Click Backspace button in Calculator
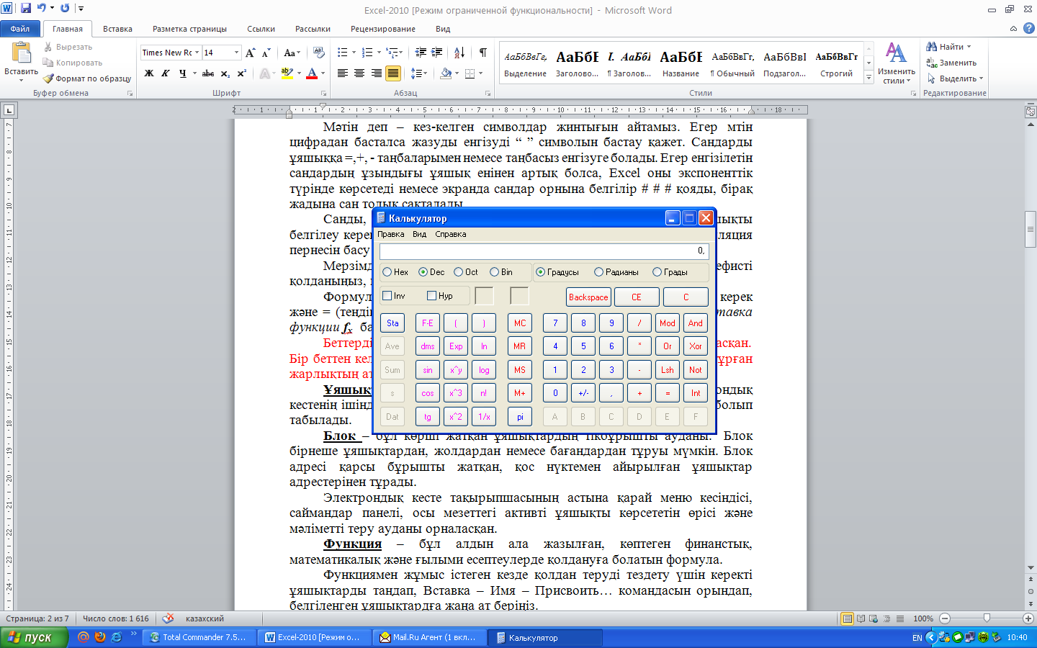 588,297
